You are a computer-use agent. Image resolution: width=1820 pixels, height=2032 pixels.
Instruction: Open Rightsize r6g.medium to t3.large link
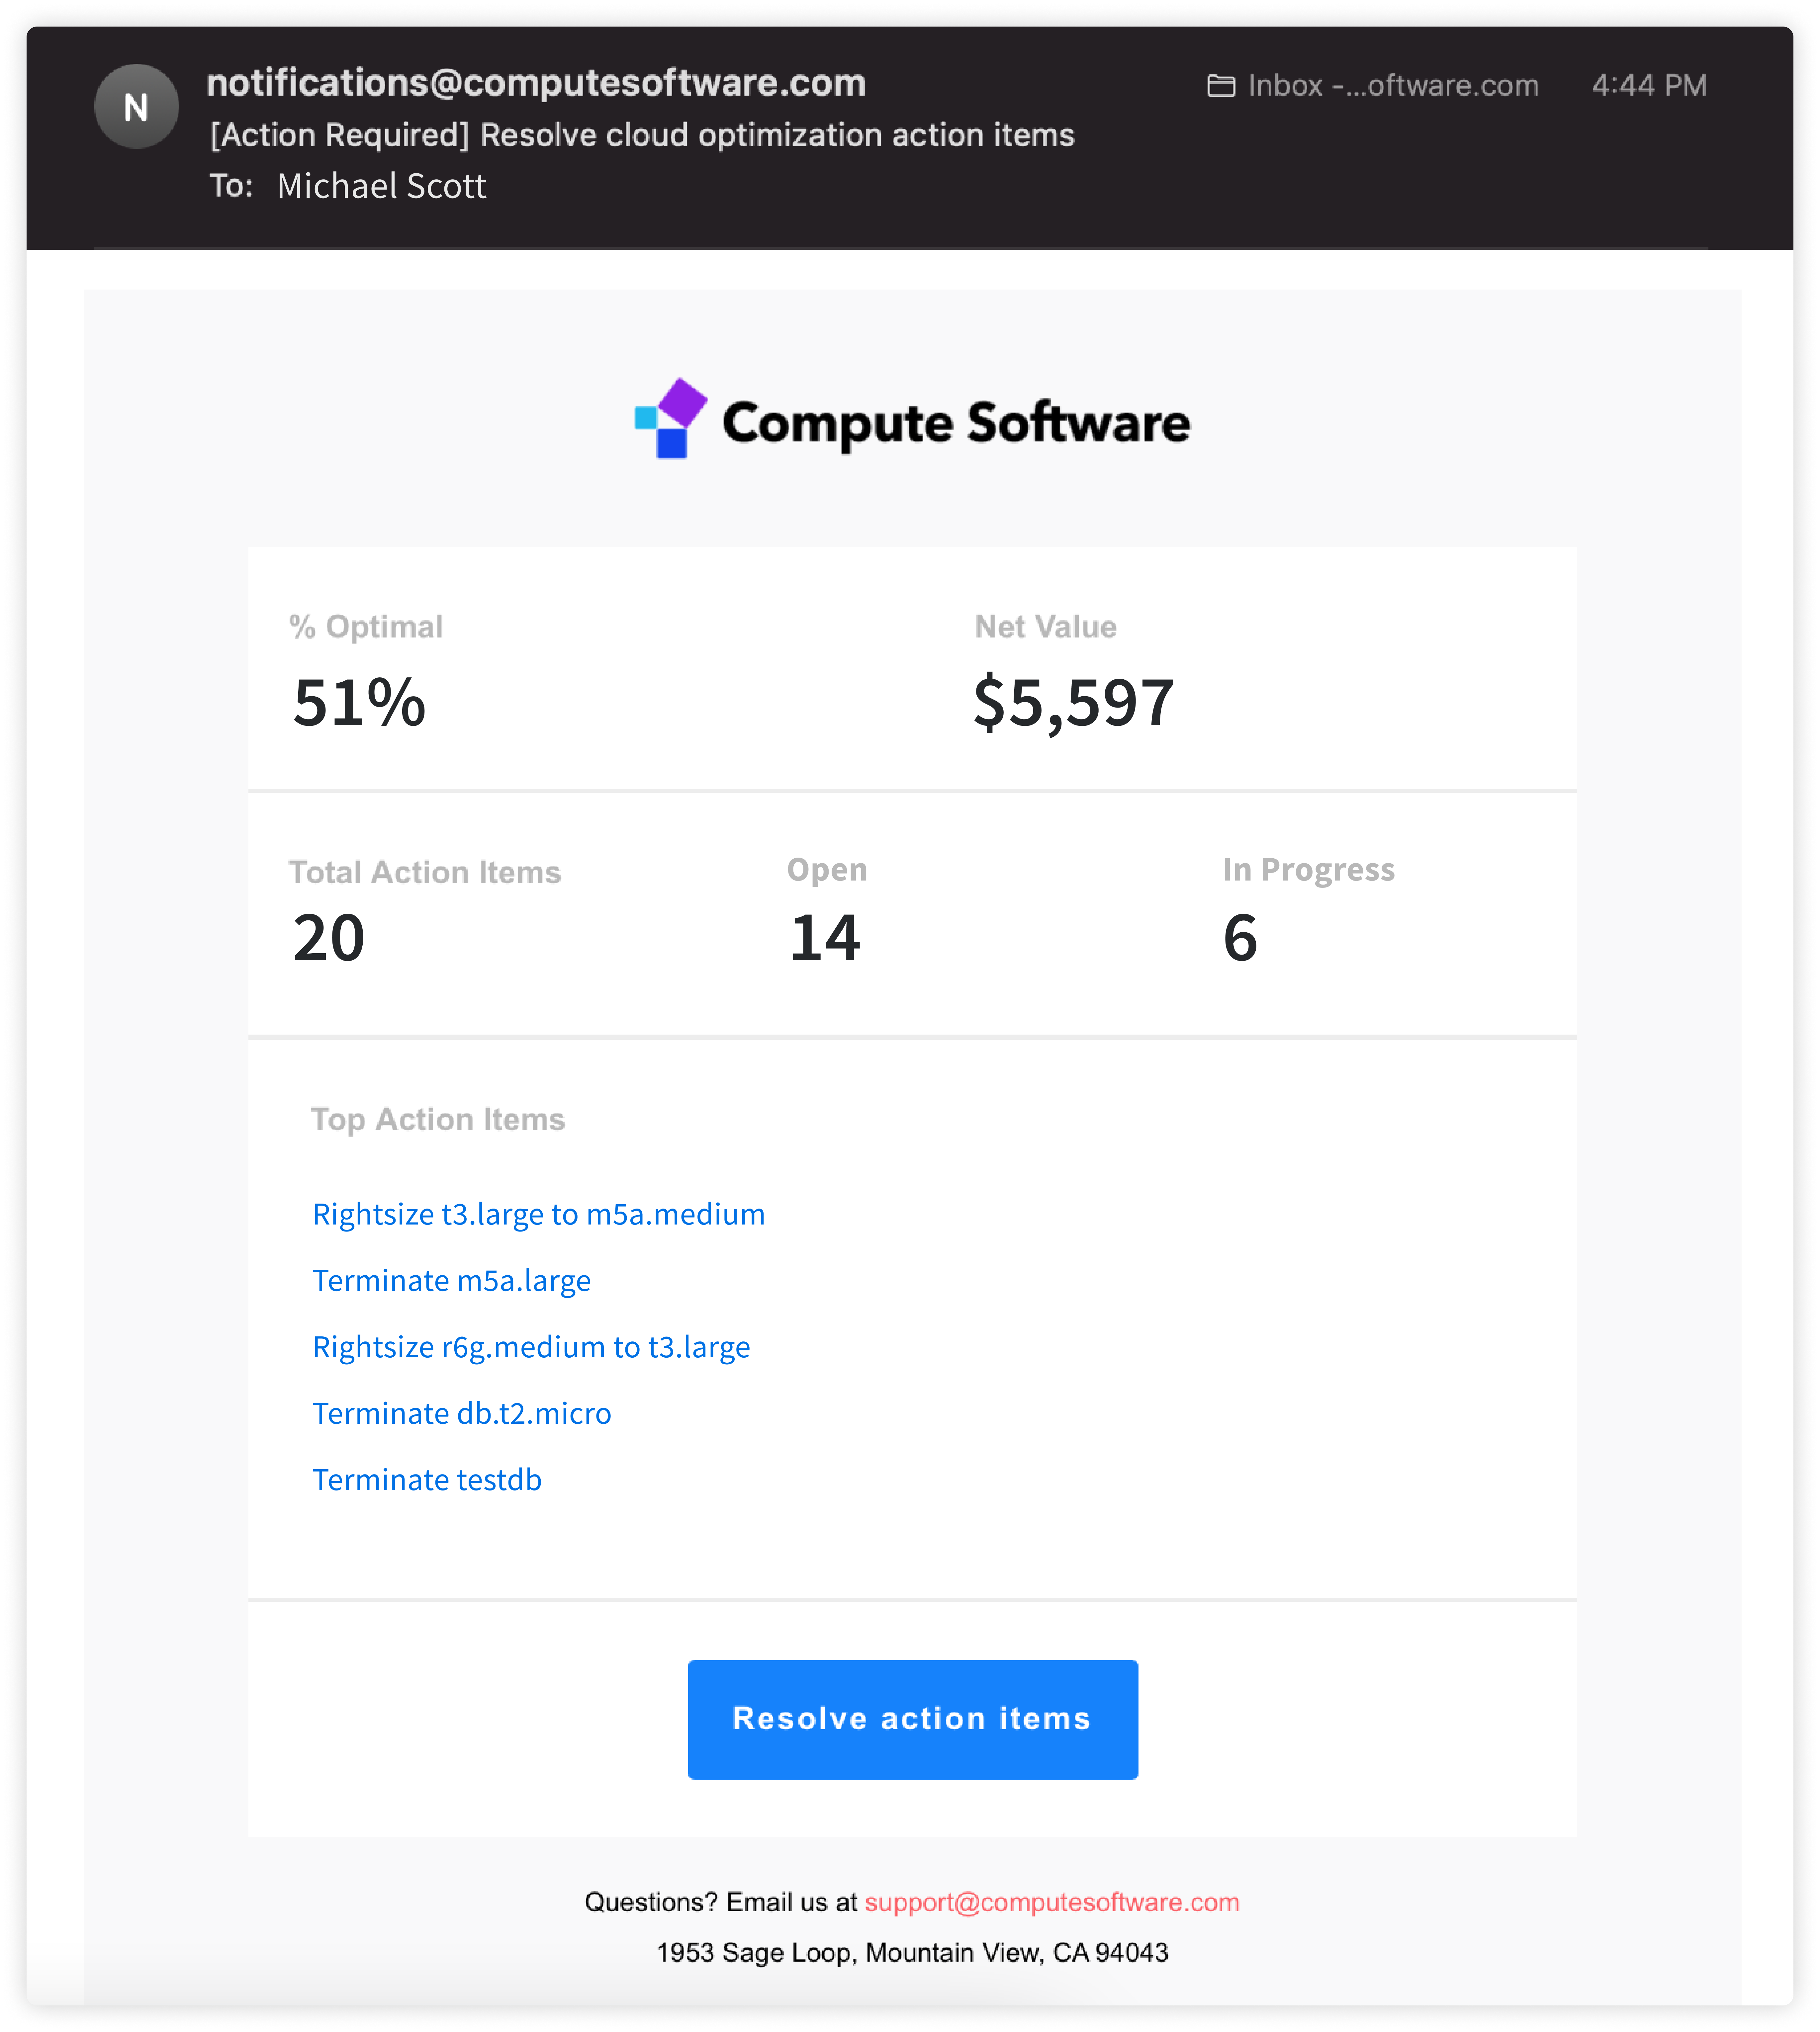click(x=531, y=1347)
